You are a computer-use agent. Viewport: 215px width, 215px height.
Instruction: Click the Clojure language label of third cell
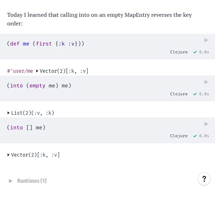click(179, 136)
